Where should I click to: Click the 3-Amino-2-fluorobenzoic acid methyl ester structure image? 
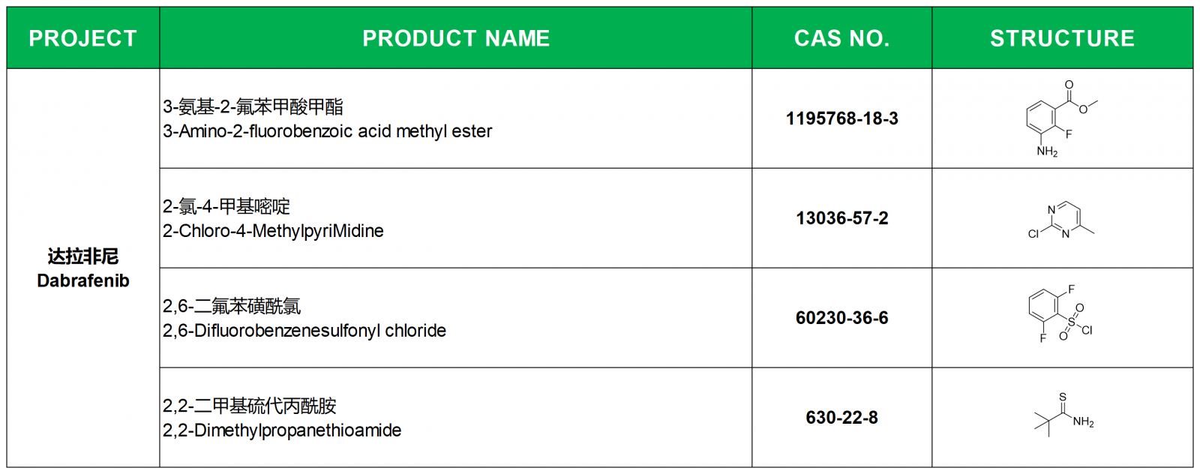pyautogui.click(x=1061, y=119)
